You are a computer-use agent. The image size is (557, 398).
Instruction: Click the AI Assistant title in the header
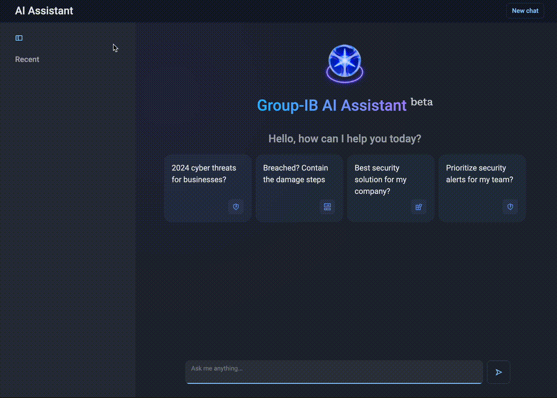coord(44,10)
